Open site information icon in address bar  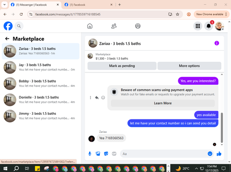[31, 14]
